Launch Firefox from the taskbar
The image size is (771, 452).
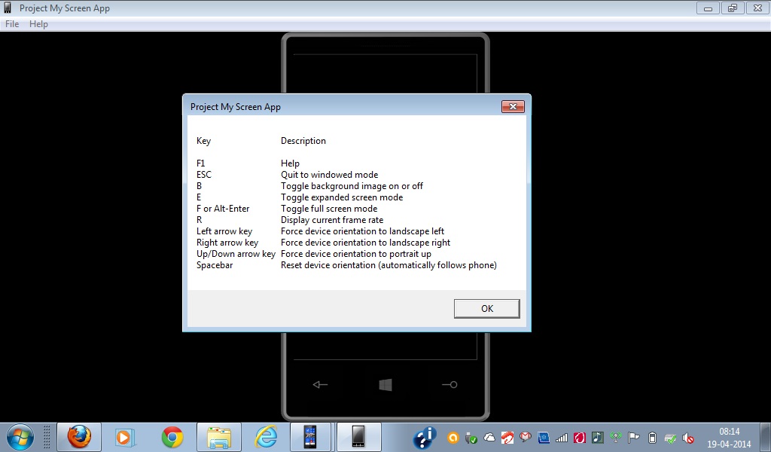(79, 437)
